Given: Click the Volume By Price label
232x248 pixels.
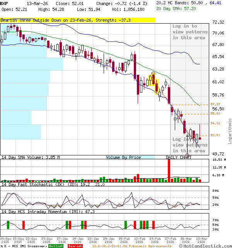Looking at the screenshot, I should pos(124,157).
